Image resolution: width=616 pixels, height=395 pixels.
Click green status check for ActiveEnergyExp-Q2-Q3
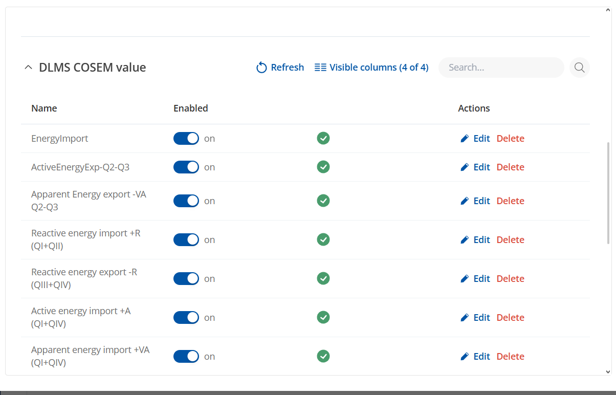[323, 167]
